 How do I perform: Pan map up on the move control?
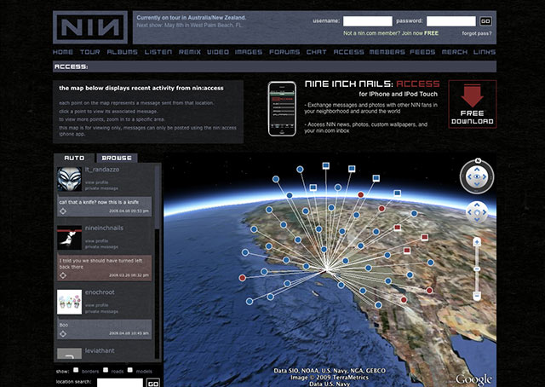(477, 205)
